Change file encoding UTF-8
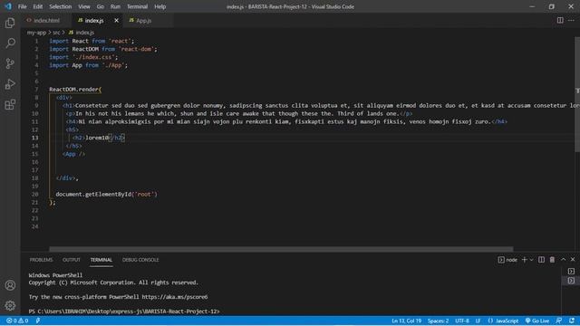 pyautogui.click(x=462, y=321)
